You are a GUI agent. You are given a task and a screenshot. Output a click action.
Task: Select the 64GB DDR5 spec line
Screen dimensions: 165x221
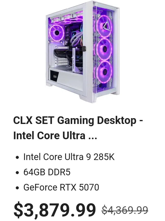[x=47, y=172]
